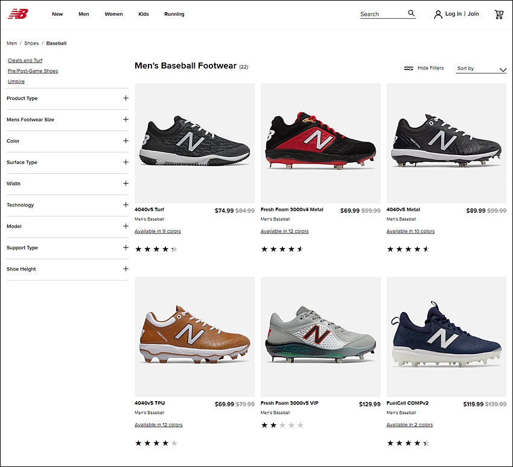This screenshot has width=513, height=467.
Task: Click the $129.99 price text
Action: (370, 404)
